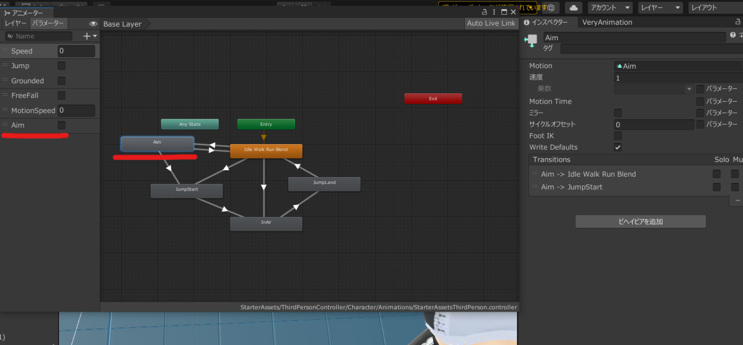Image resolution: width=743 pixels, height=345 pixels.
Task: Select the Exit state node in the graph
Action: pyautogui.click(x=433, y=98)
